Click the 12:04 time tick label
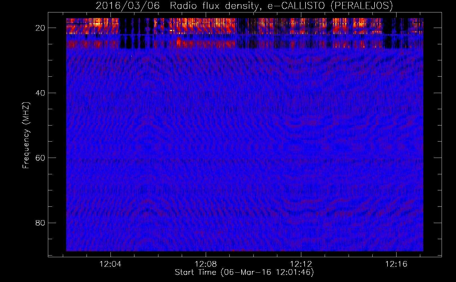The height and width of the screenshot is (282, 456). (110, 264)
